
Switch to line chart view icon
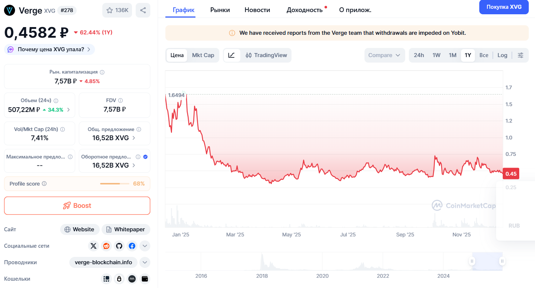click(231, 55)
